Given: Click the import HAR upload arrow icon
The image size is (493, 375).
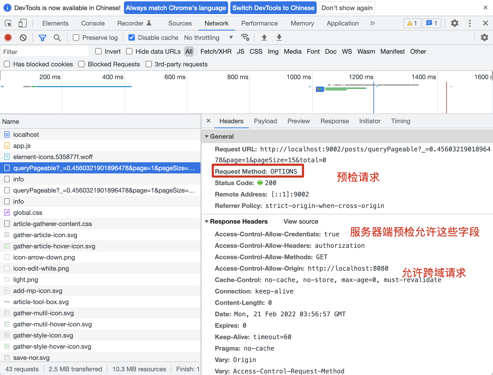Looking at the screenshot, I should coord(264,38).
